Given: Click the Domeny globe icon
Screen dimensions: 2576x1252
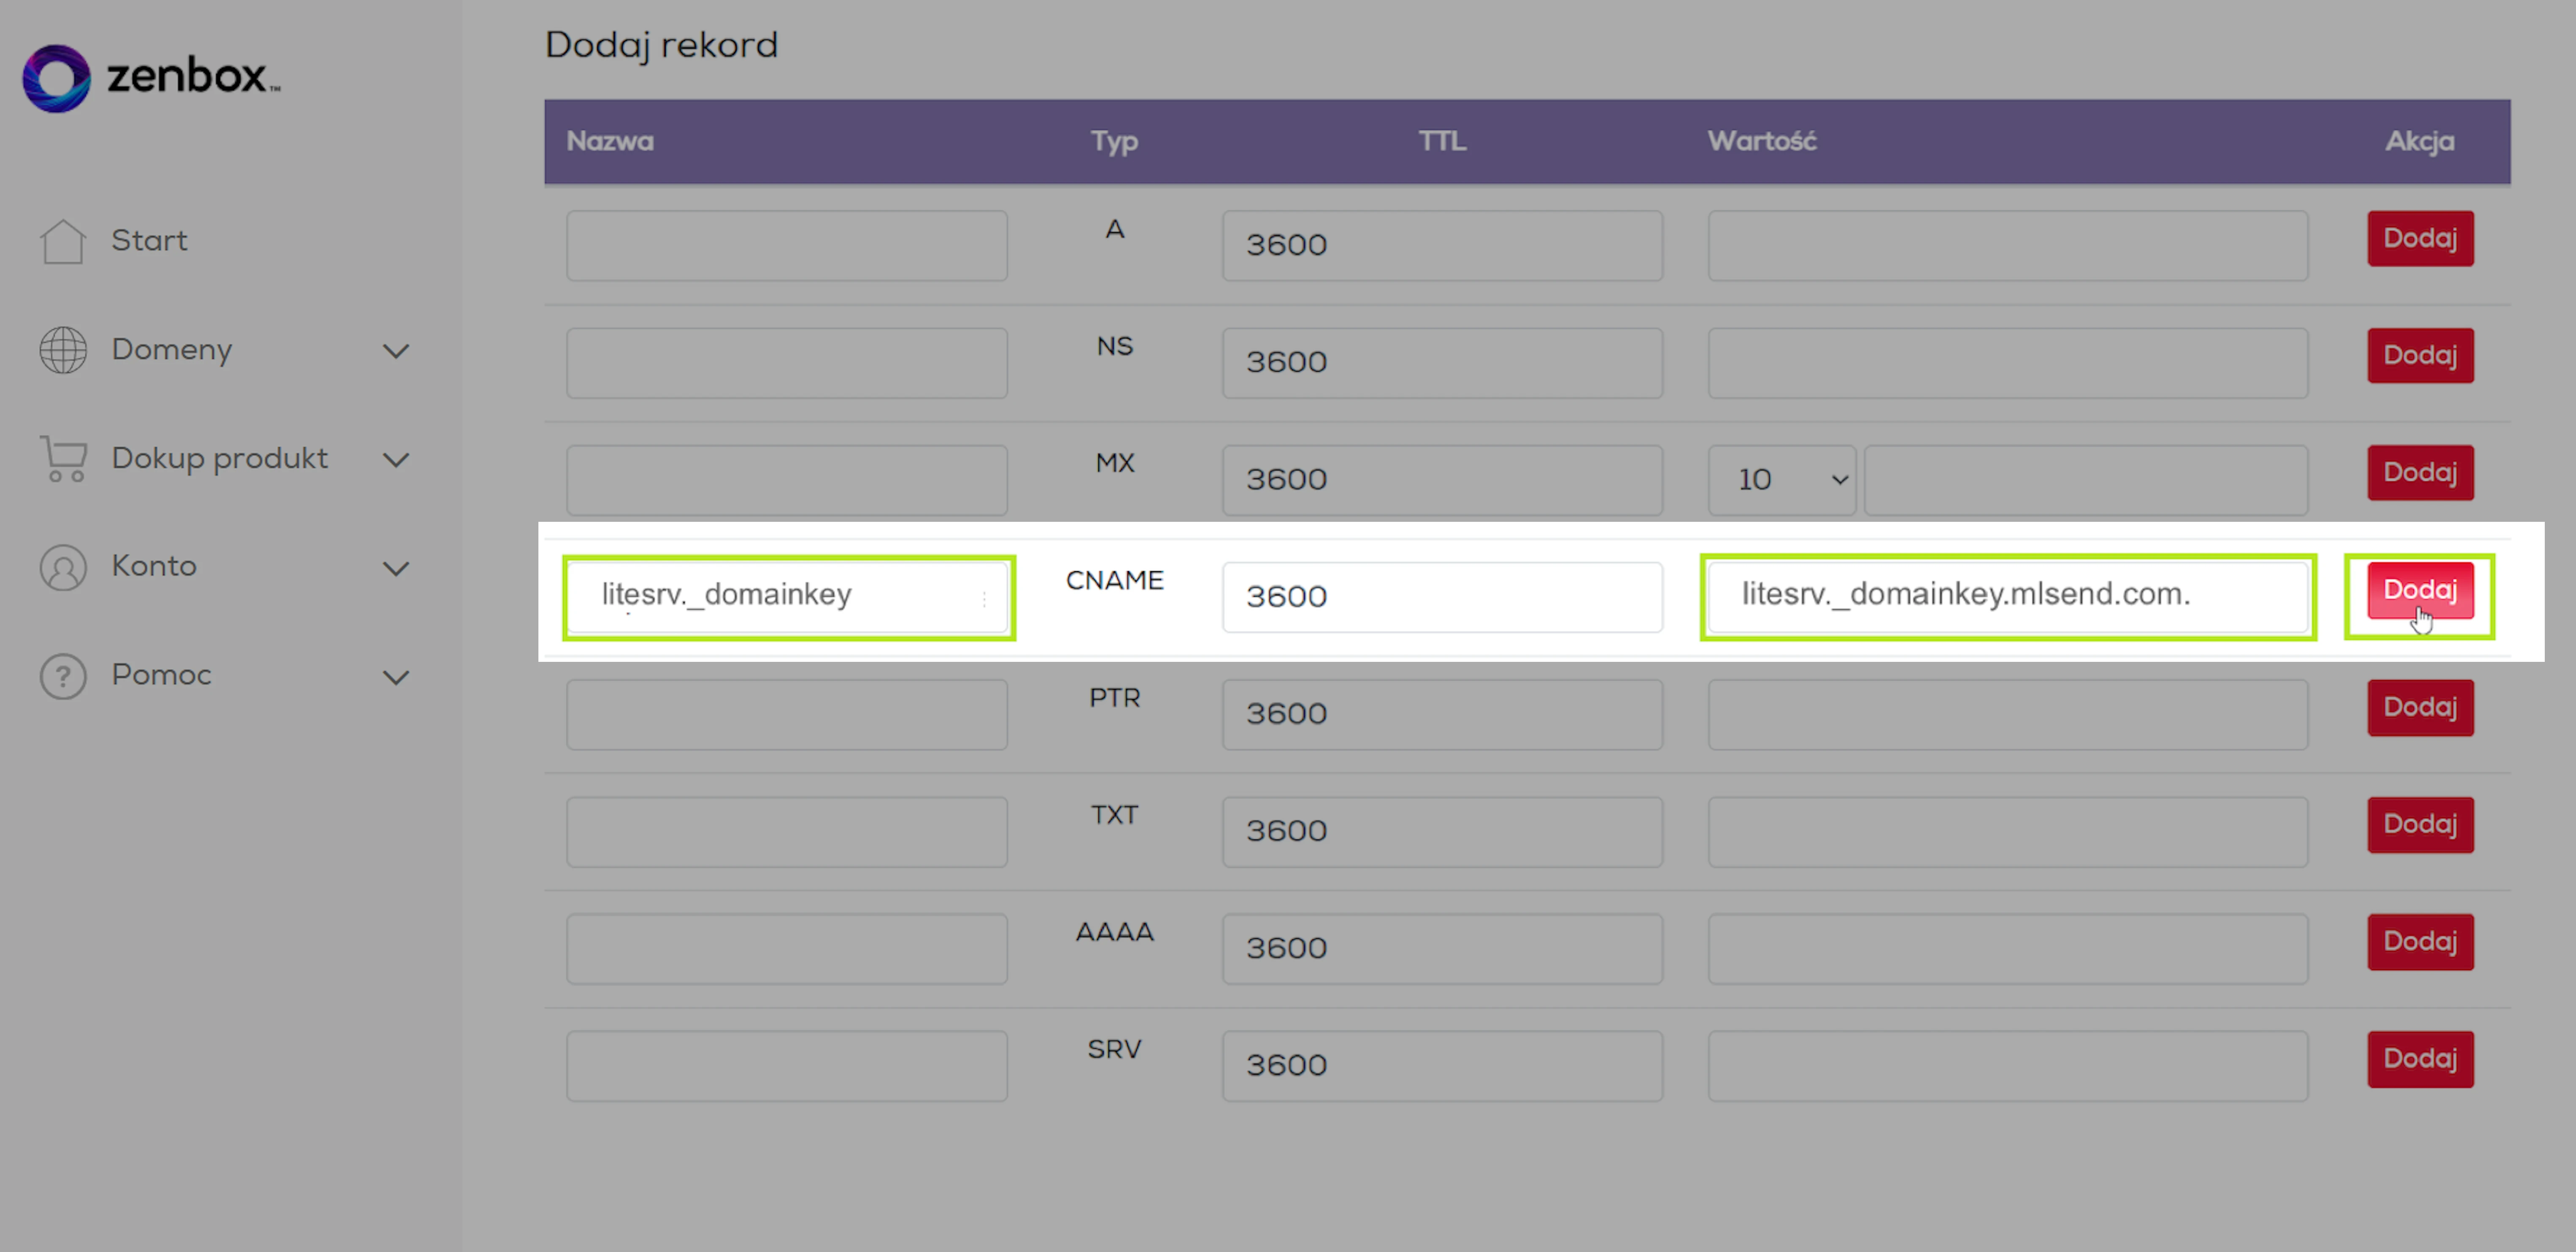Looking at the screenshot, I should (x=63, y=350).
